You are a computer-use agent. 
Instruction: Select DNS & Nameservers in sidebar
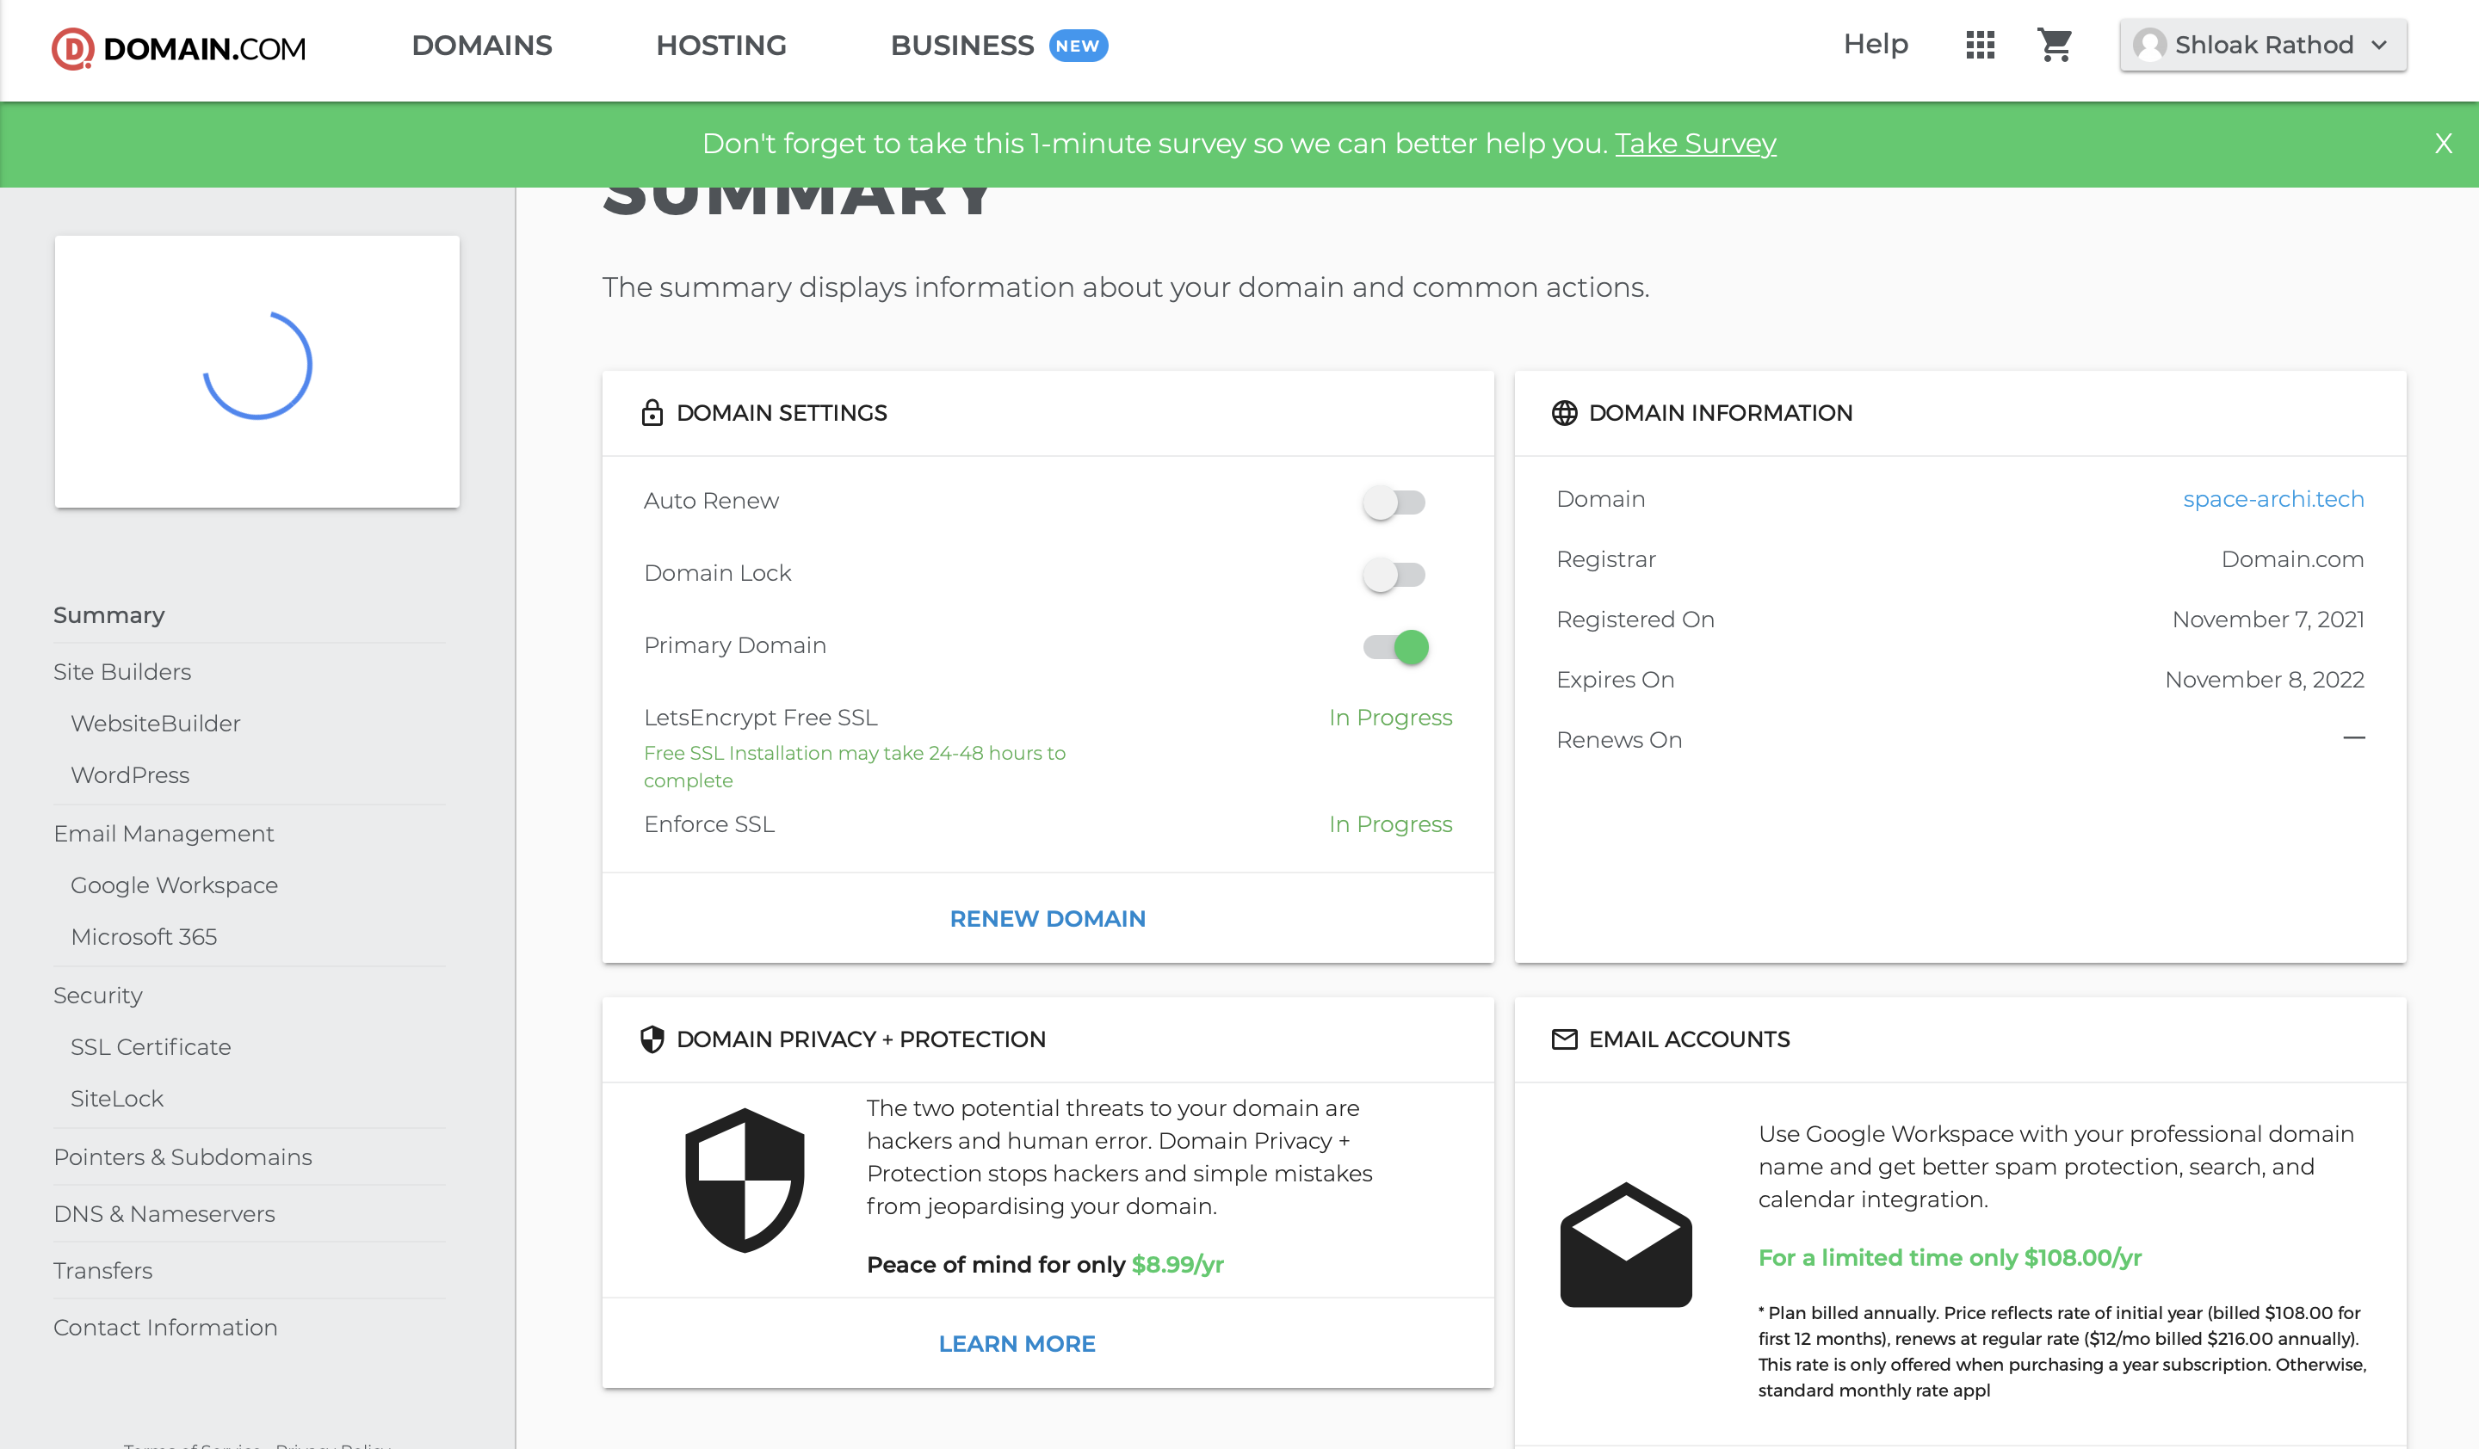tap(164, 1213)
